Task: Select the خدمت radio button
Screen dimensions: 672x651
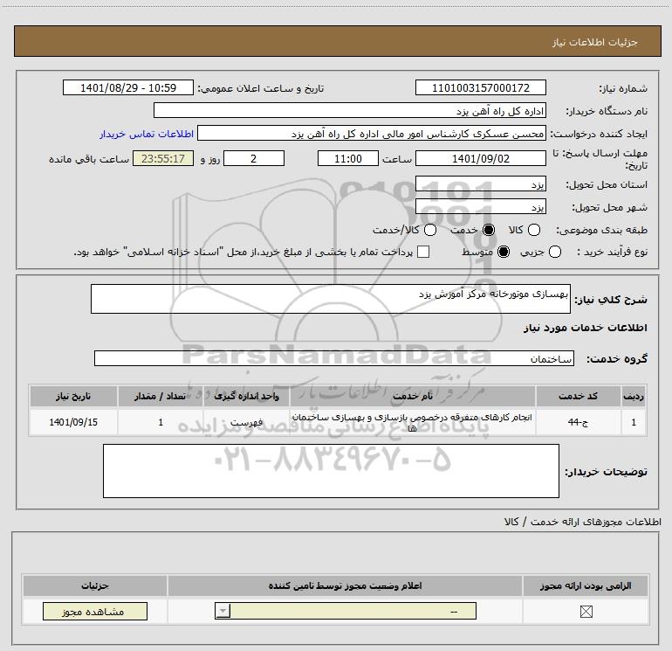Action: click(488, 230)
